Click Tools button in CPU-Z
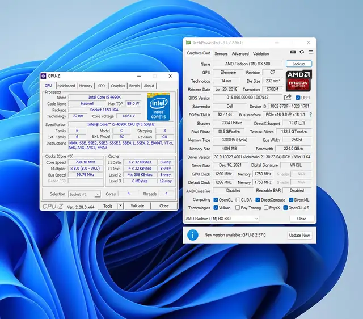Viewport: 363px width, 319px height. (x=108, y=205)
